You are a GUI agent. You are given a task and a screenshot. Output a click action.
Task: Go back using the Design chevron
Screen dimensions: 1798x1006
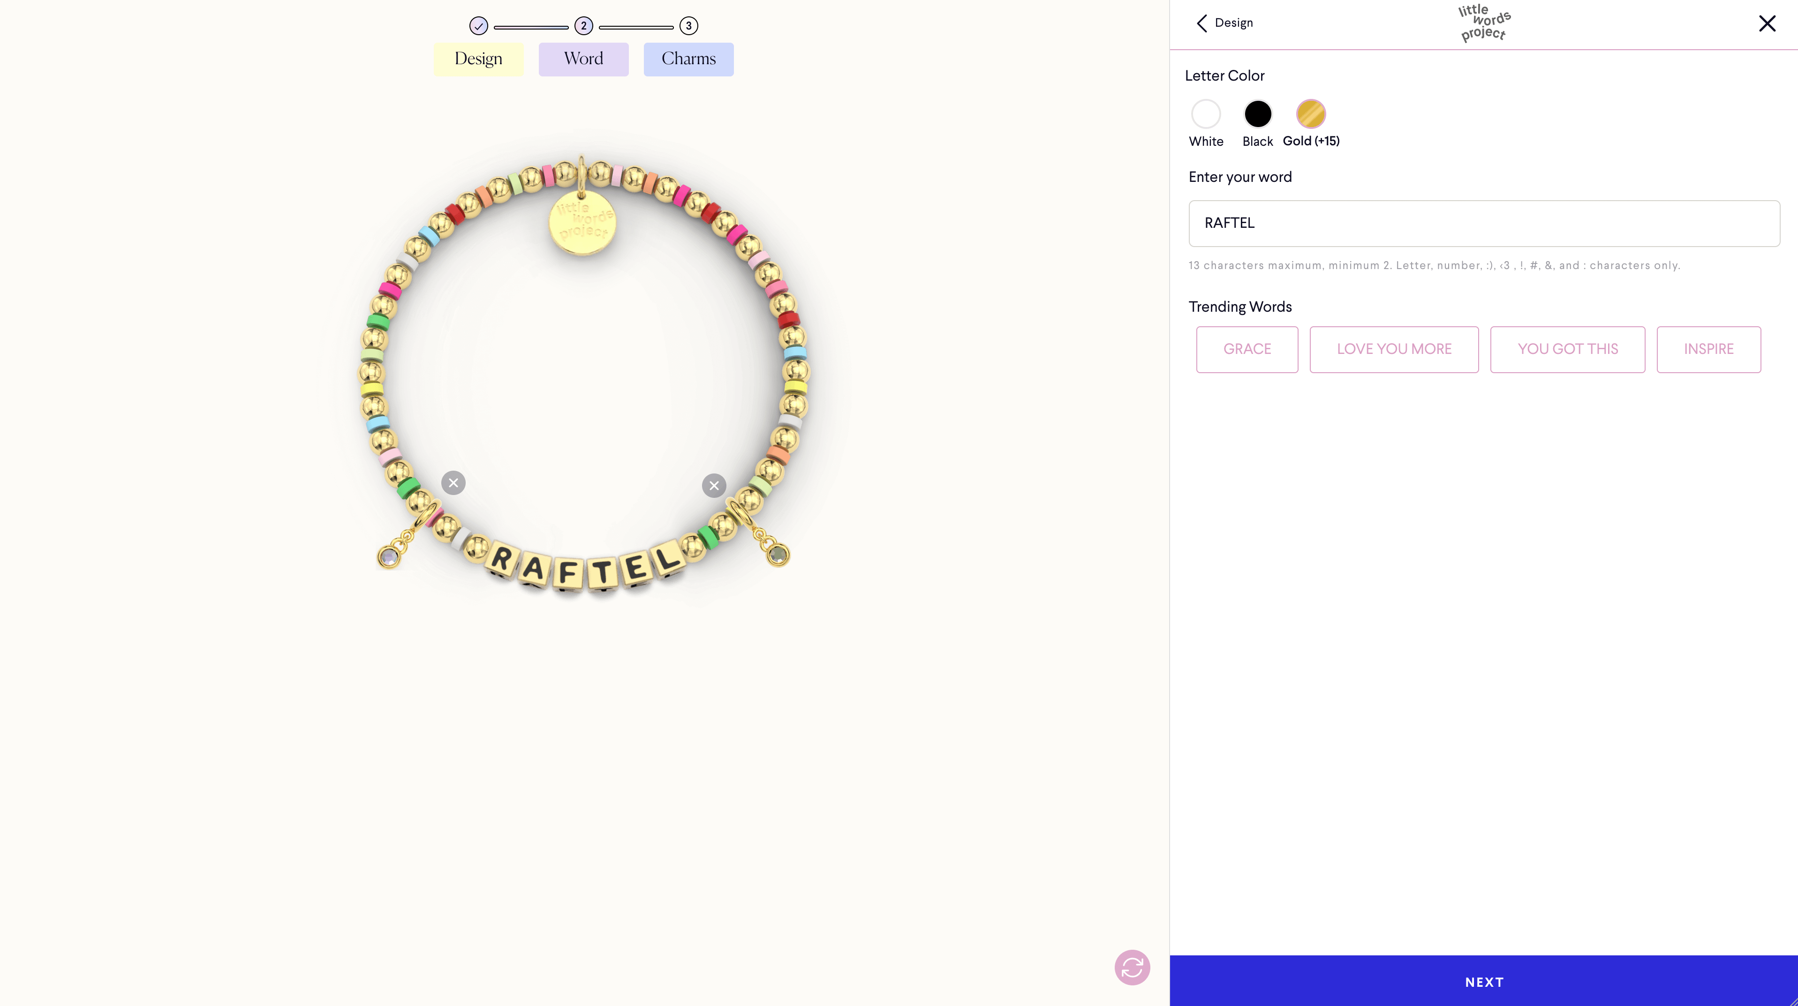click(x=1225, y=23)
